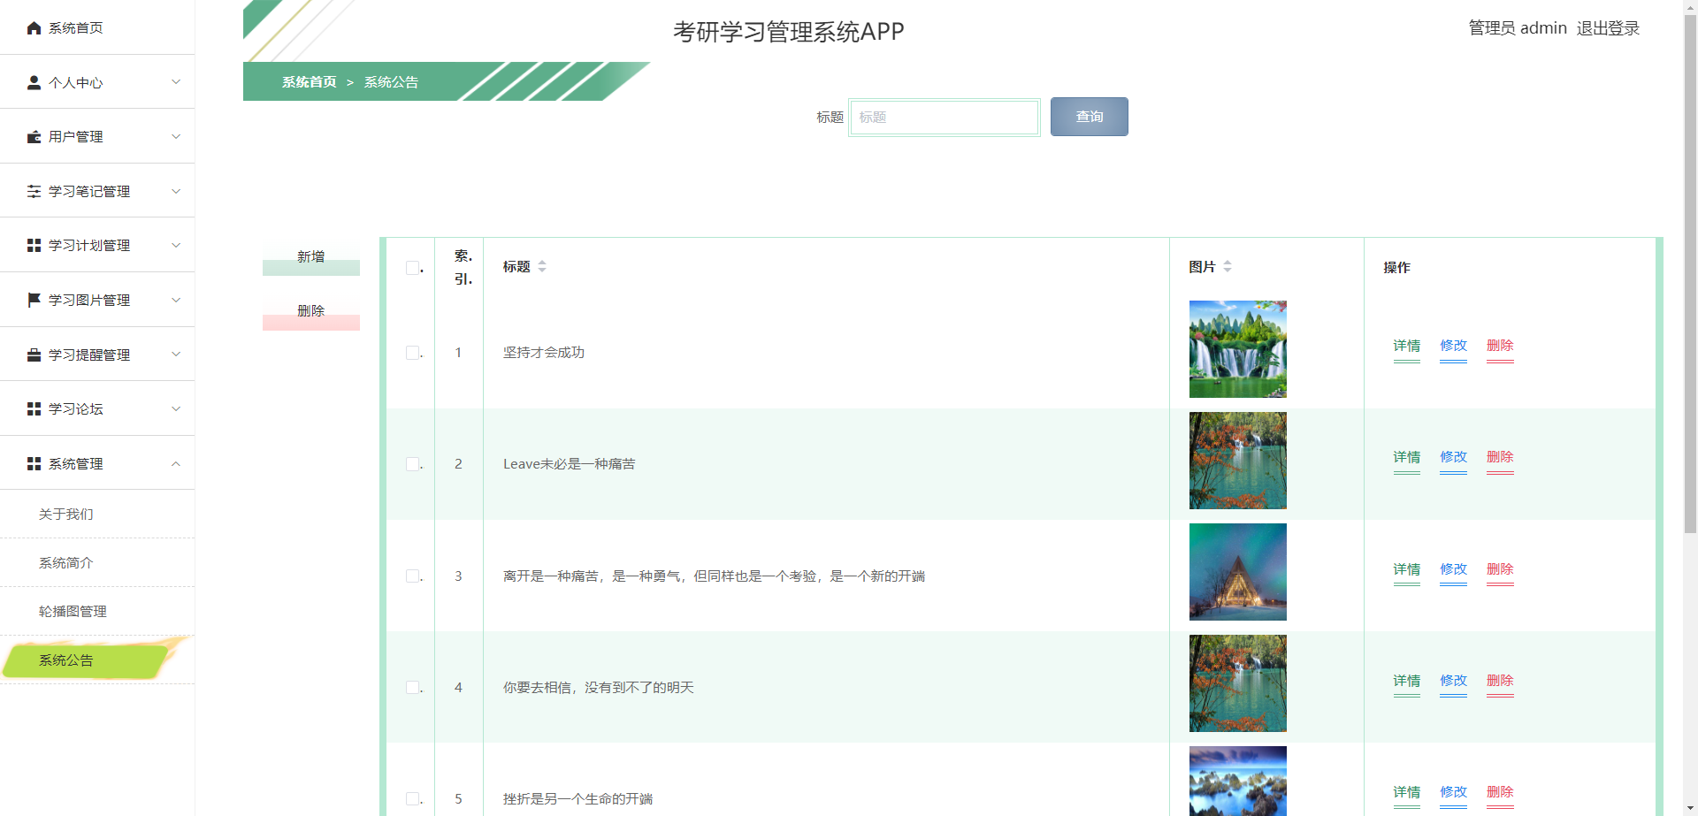This screenshot has height=816, width=1698.
Task: Open 轮播图管理 from the sidebar
Action: point(72,610)
